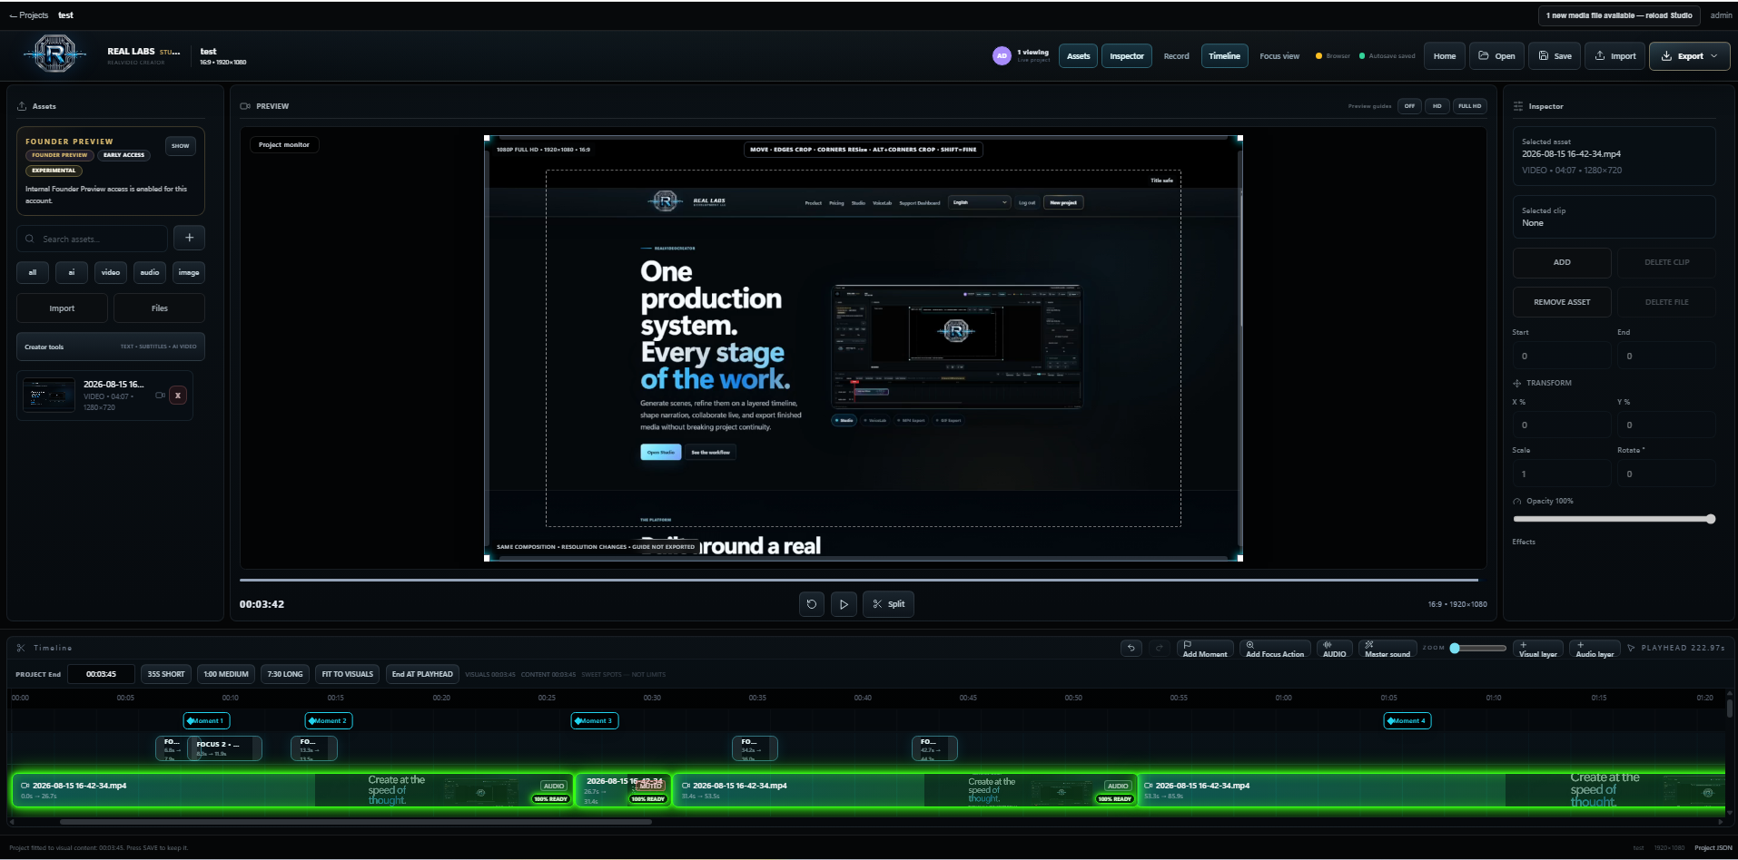Add a Moment marker
The image size is (1738, 860).
pos(1205,649)
